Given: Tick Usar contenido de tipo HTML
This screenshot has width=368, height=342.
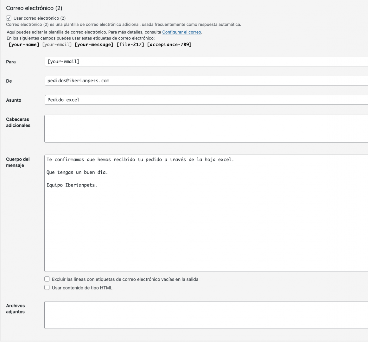Looking at the screenshot, I should pos(47,288).
